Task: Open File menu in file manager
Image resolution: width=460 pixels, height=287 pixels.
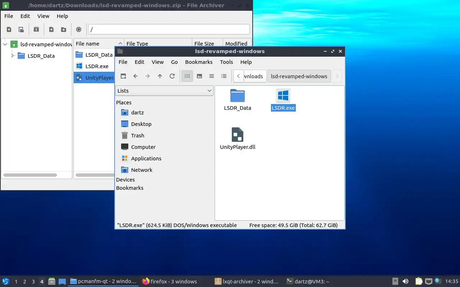Action: (123, 62)
